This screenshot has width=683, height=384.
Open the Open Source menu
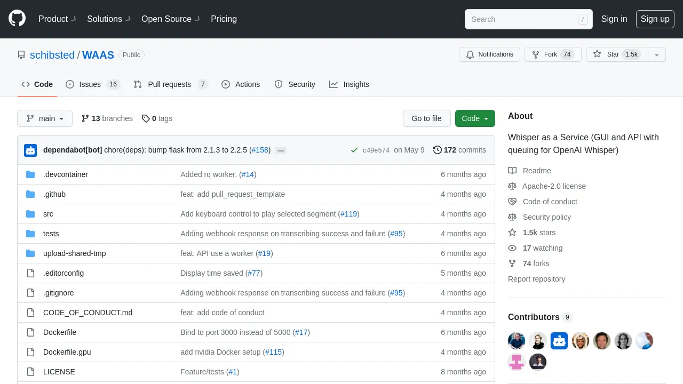(x=170, y=19)
